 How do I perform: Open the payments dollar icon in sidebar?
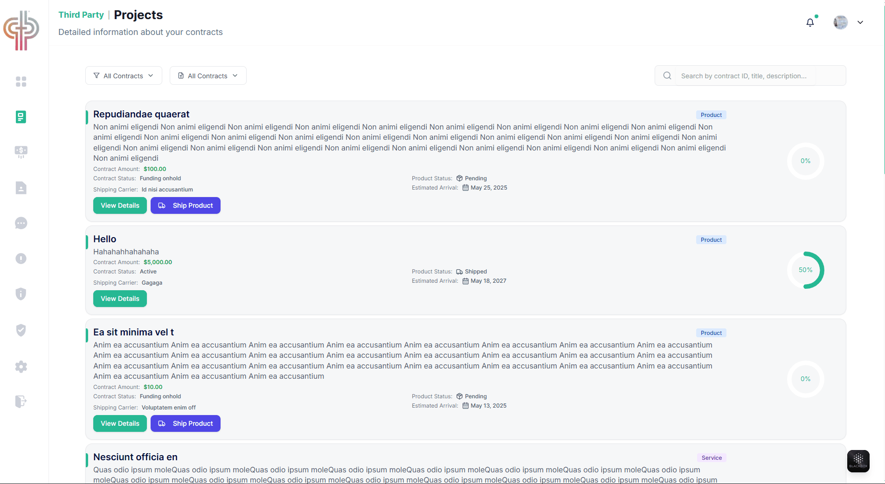21,151
